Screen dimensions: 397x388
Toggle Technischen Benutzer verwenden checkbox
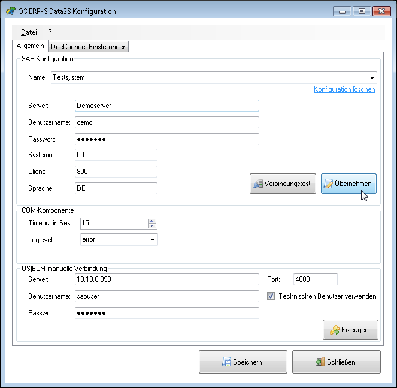click(271, 296)
